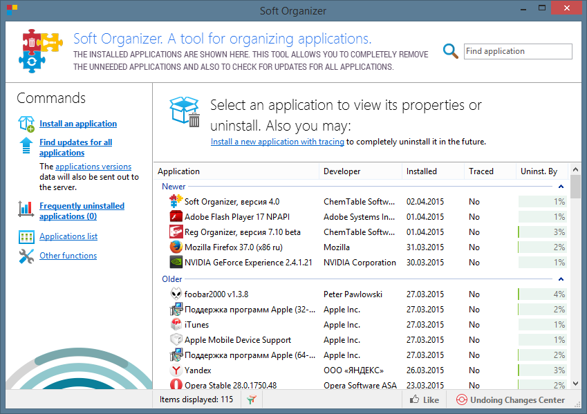Image resolution: width=587 pixels, height=414 pixels.
Task: Collapse the Older group
Action: [x=561, y=279]
